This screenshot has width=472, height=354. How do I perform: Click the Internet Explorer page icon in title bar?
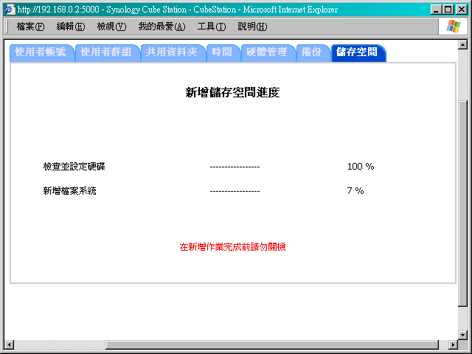(x=10, y=10)
